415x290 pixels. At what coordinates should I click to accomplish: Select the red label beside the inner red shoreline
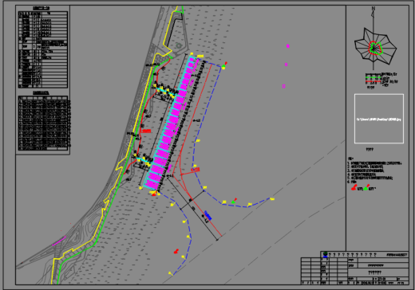tap(146, 131)
